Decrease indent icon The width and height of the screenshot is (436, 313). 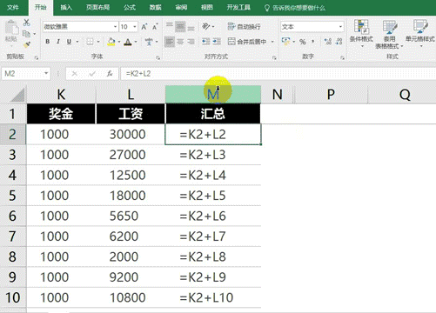[x=205, y=42]
